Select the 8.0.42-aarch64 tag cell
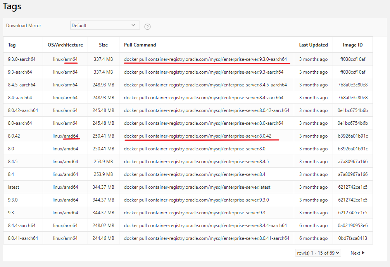This screenshot has height=267, width=390. (x=23, y=110)
